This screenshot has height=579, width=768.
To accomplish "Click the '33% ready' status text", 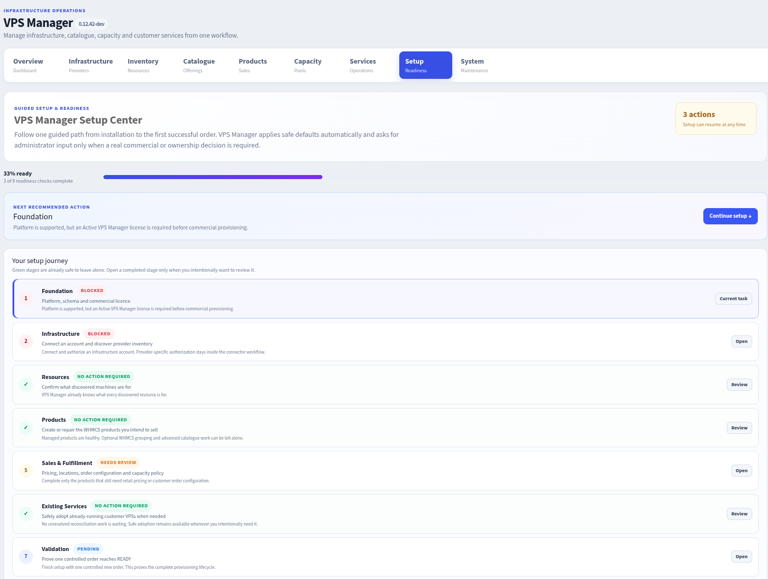I will pos(18,173).
